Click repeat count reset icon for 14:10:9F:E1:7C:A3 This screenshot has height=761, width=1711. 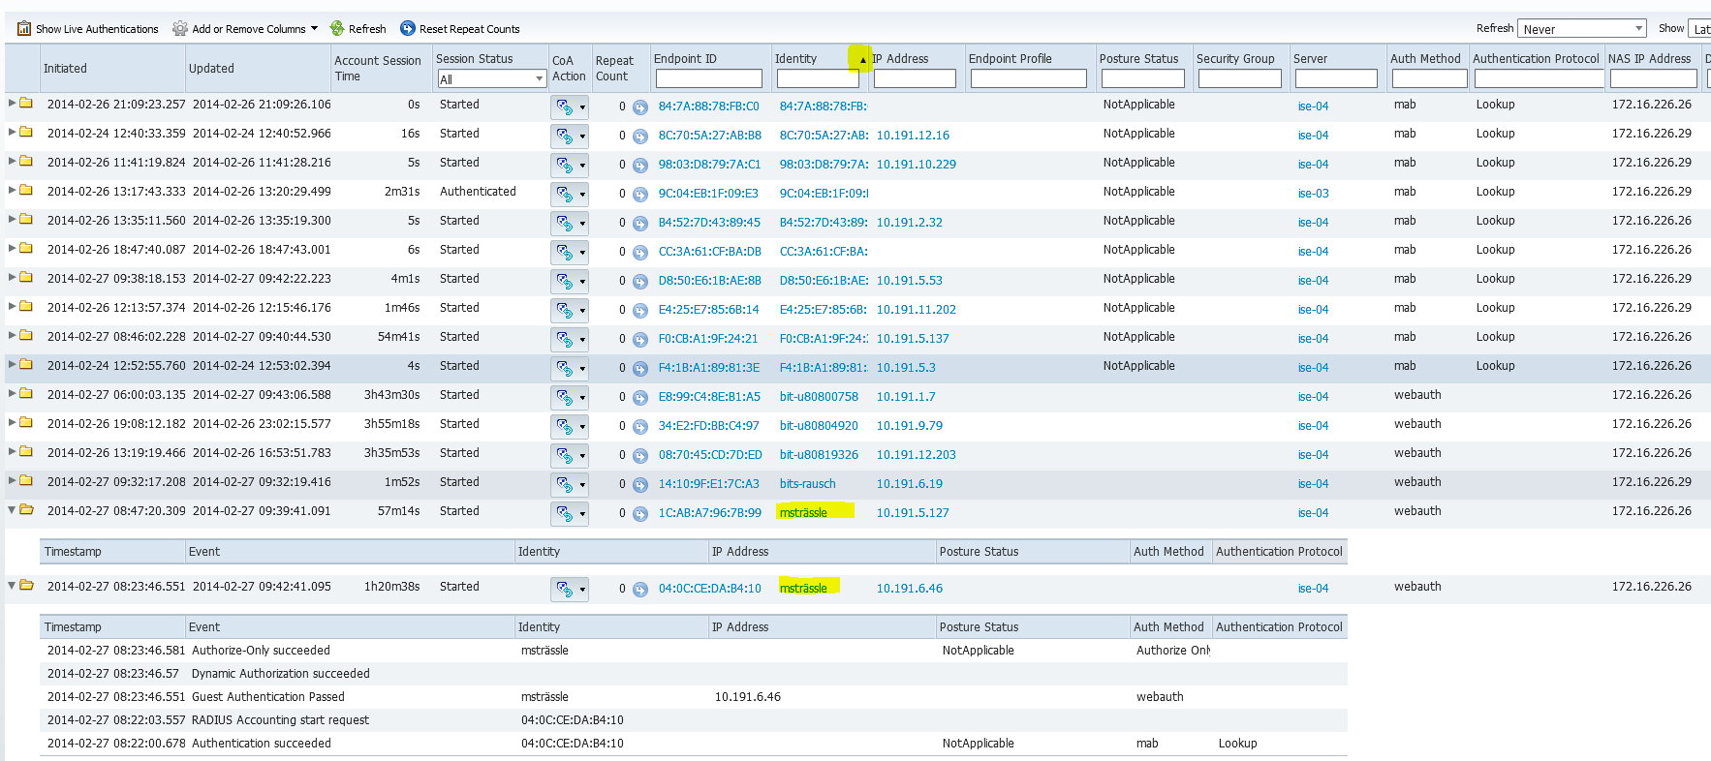(640, 485)
